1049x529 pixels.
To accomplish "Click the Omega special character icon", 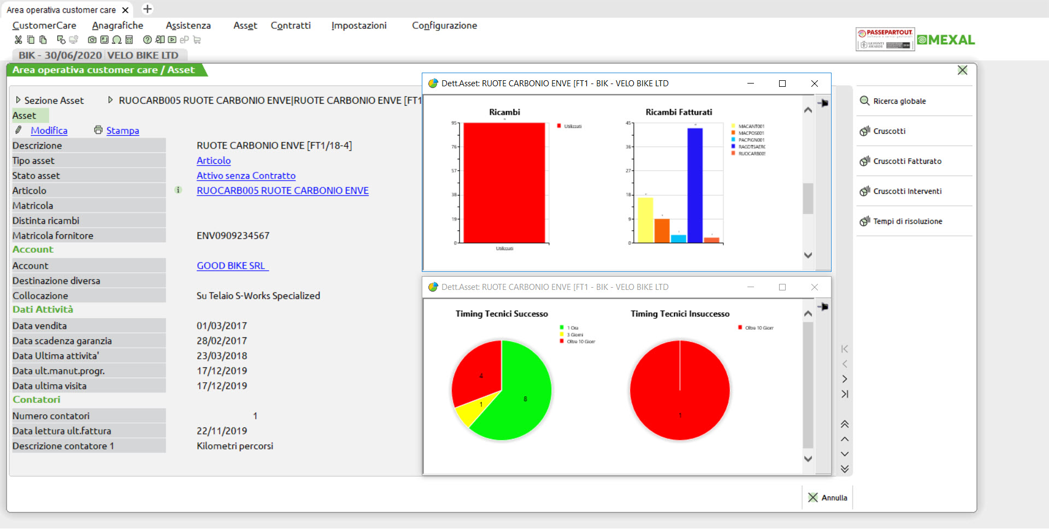I will click(116, 40).
